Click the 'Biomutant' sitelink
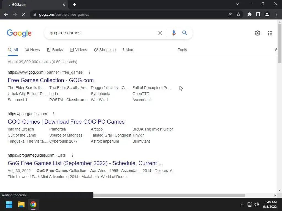Viewport: 282px width, 211px height. click(x=141, y=141)
